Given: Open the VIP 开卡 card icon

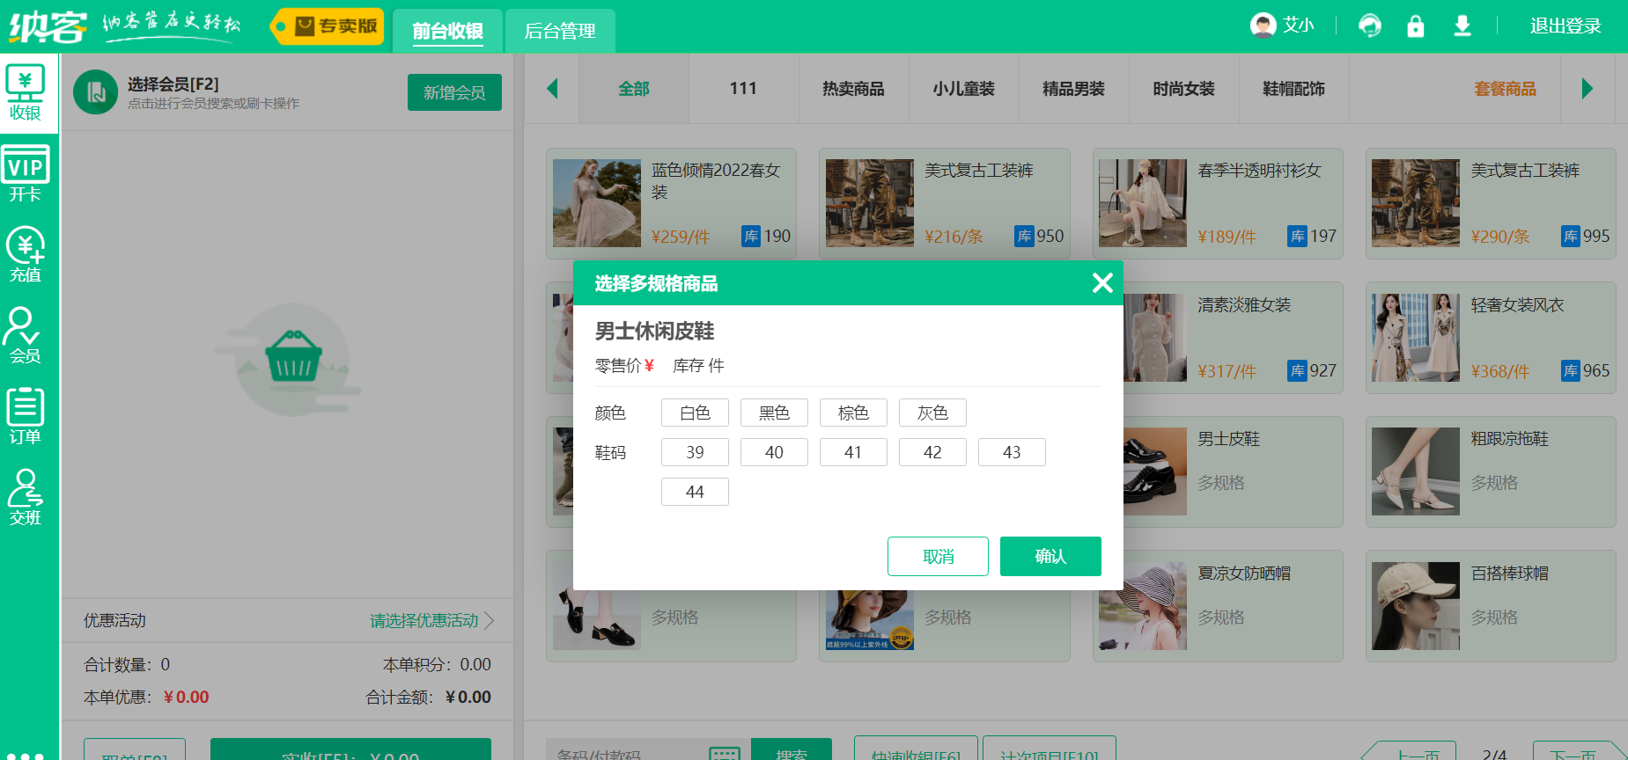Looking at the screenshot, I should (26, 174).
